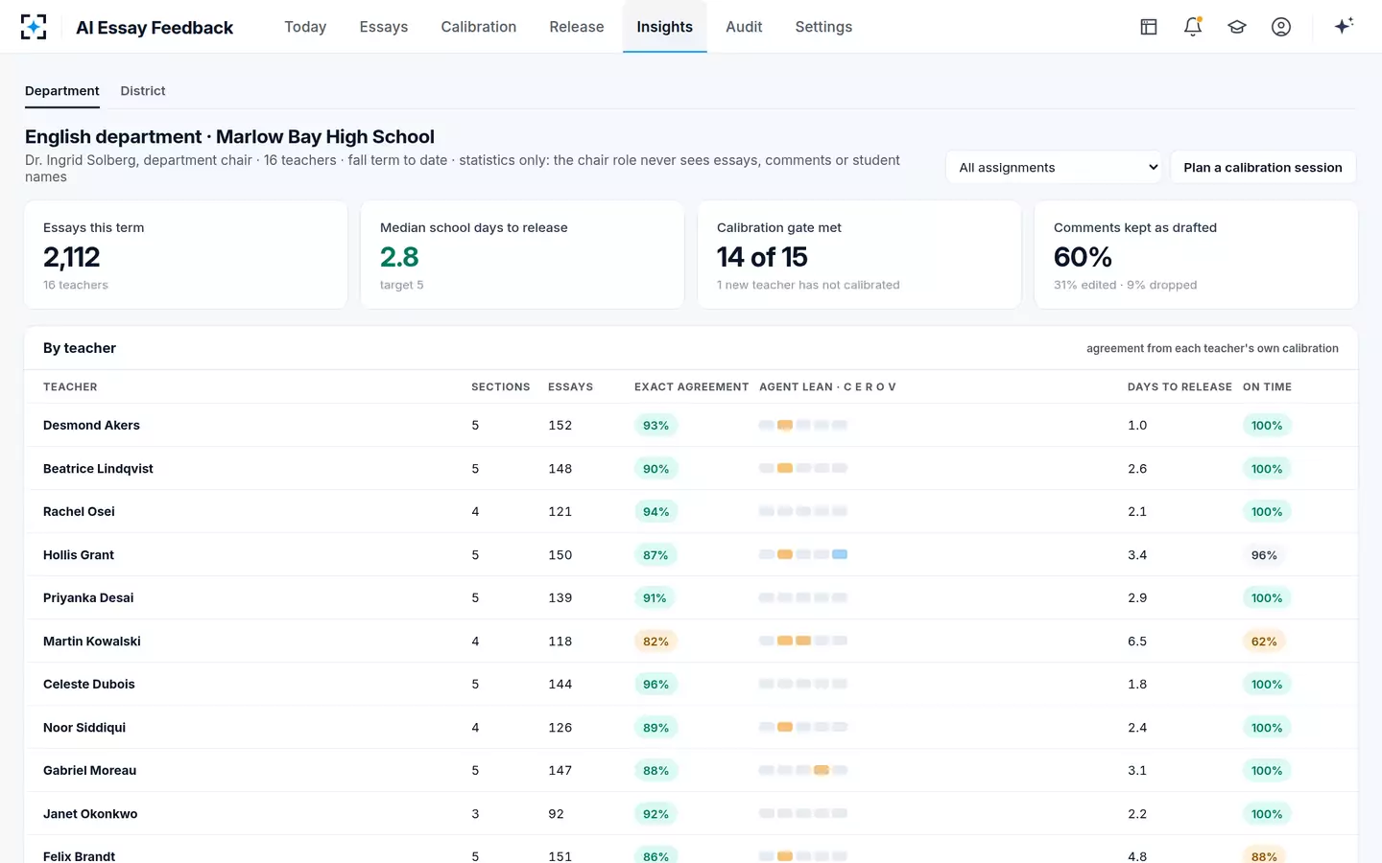Image resolution: width=1382 pixels, height=863 pixels.
Task: Click Plan a calibration session button
Action: (1263, 167)
